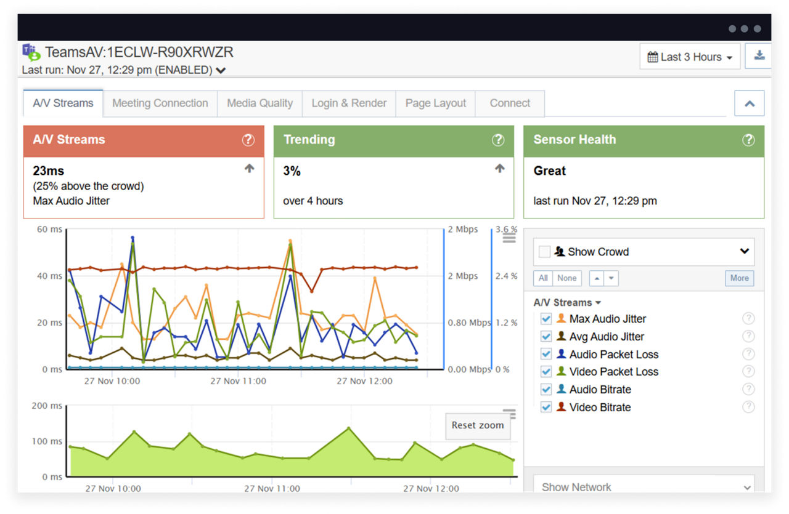Open help icon on Sensor Health card
This screenshot has width=789, height=514.
pos(748,140)
